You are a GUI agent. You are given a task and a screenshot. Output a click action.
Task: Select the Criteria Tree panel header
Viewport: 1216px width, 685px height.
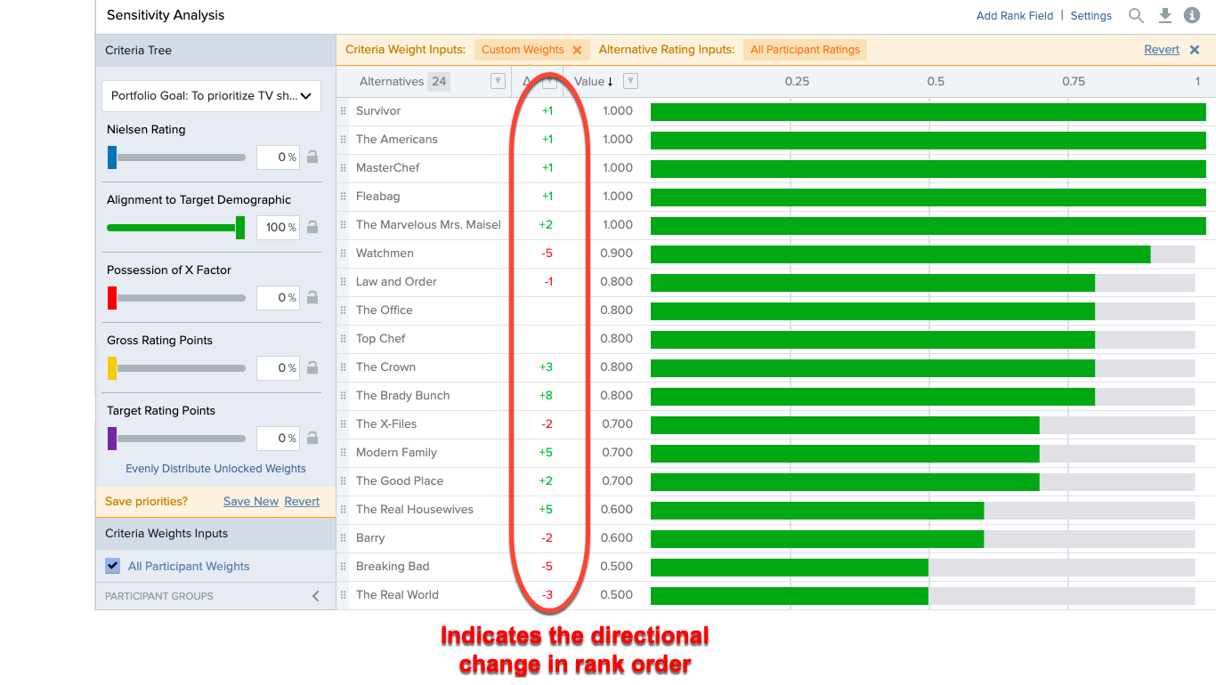pyautogui.click(x=215, y=51)
